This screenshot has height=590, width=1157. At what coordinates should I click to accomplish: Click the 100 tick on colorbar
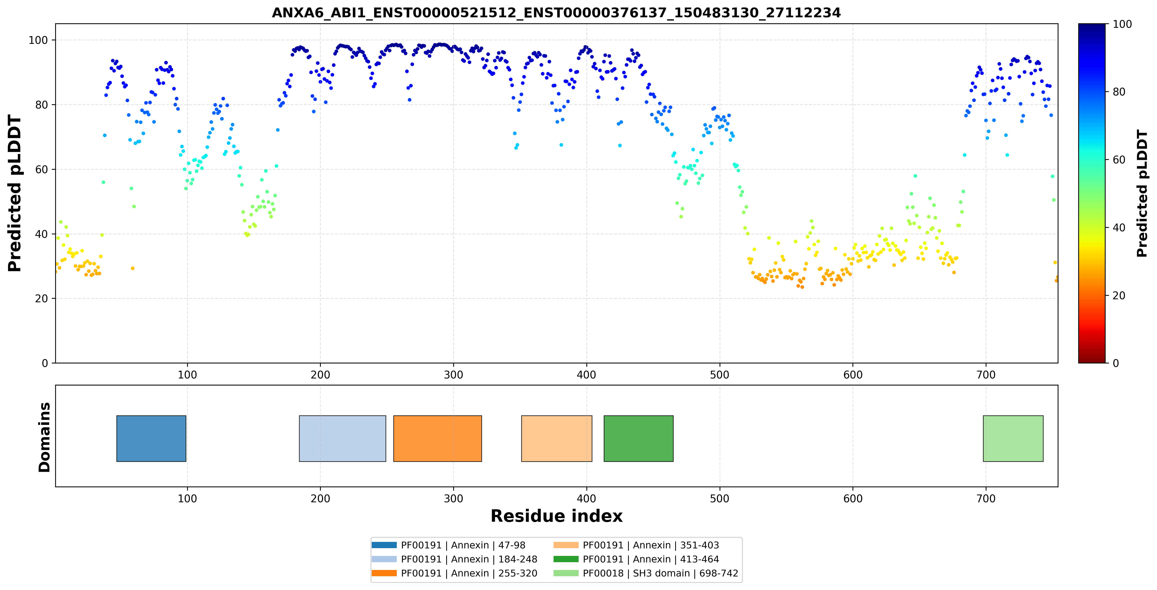(1122, 24)
